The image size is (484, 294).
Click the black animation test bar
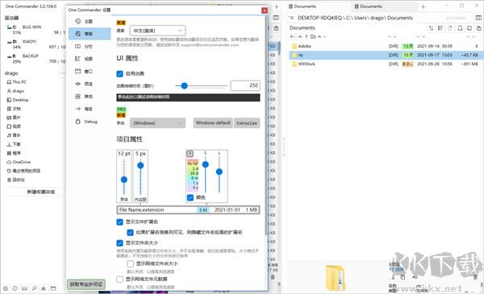point(188,97)
